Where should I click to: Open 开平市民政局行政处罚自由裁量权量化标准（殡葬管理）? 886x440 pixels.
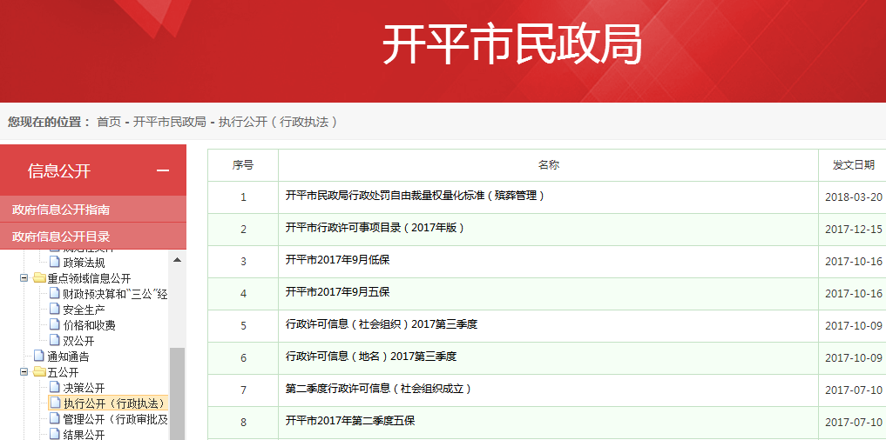tap(416, 196)
